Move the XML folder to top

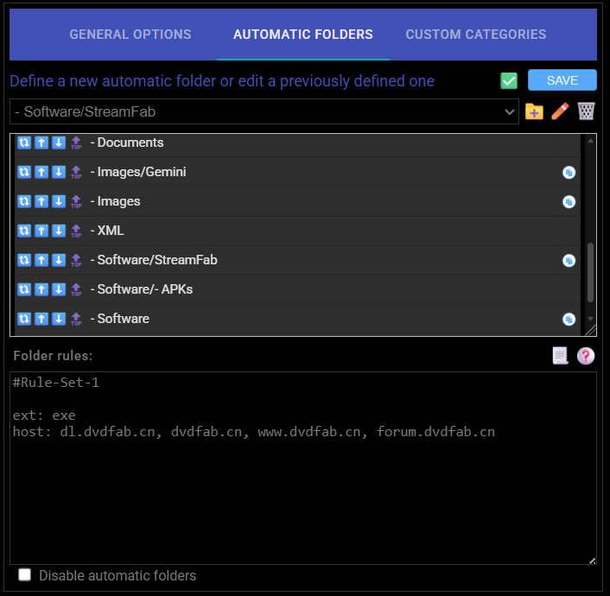pyautogui.click(x=76, y=231)
